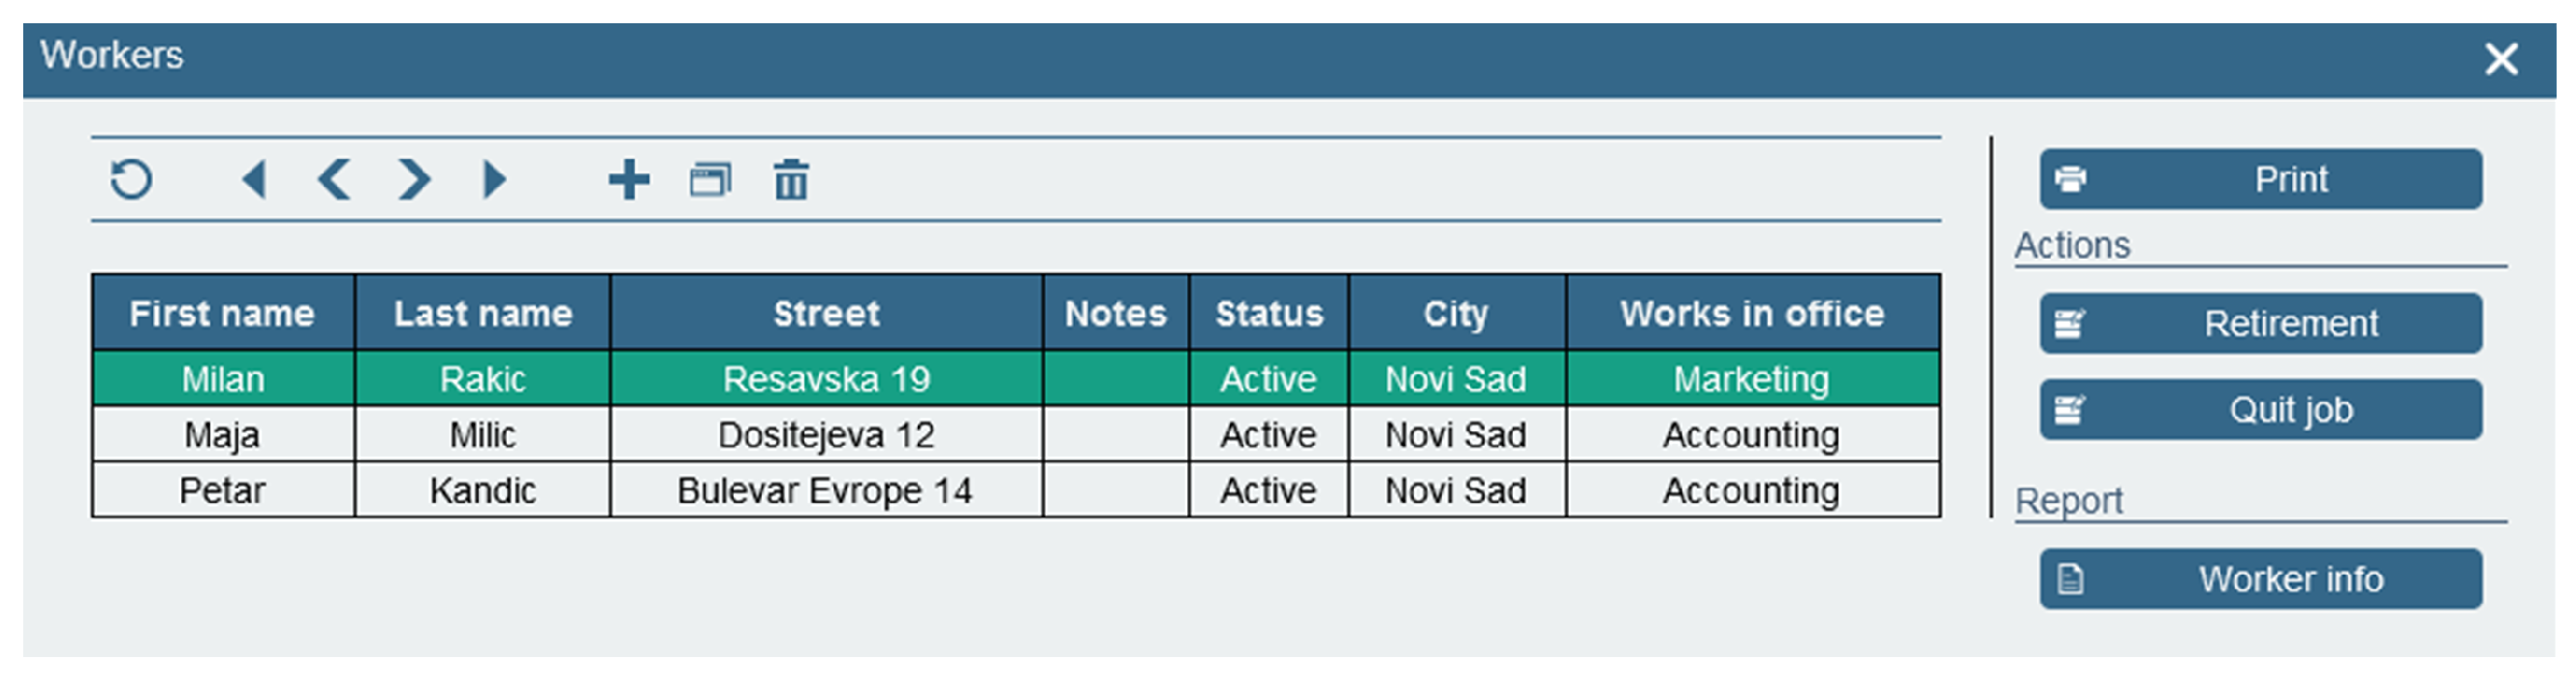Jump to last record filled right arrow
The width and height of the screenshot is (2576, 690).
[494, 180]
